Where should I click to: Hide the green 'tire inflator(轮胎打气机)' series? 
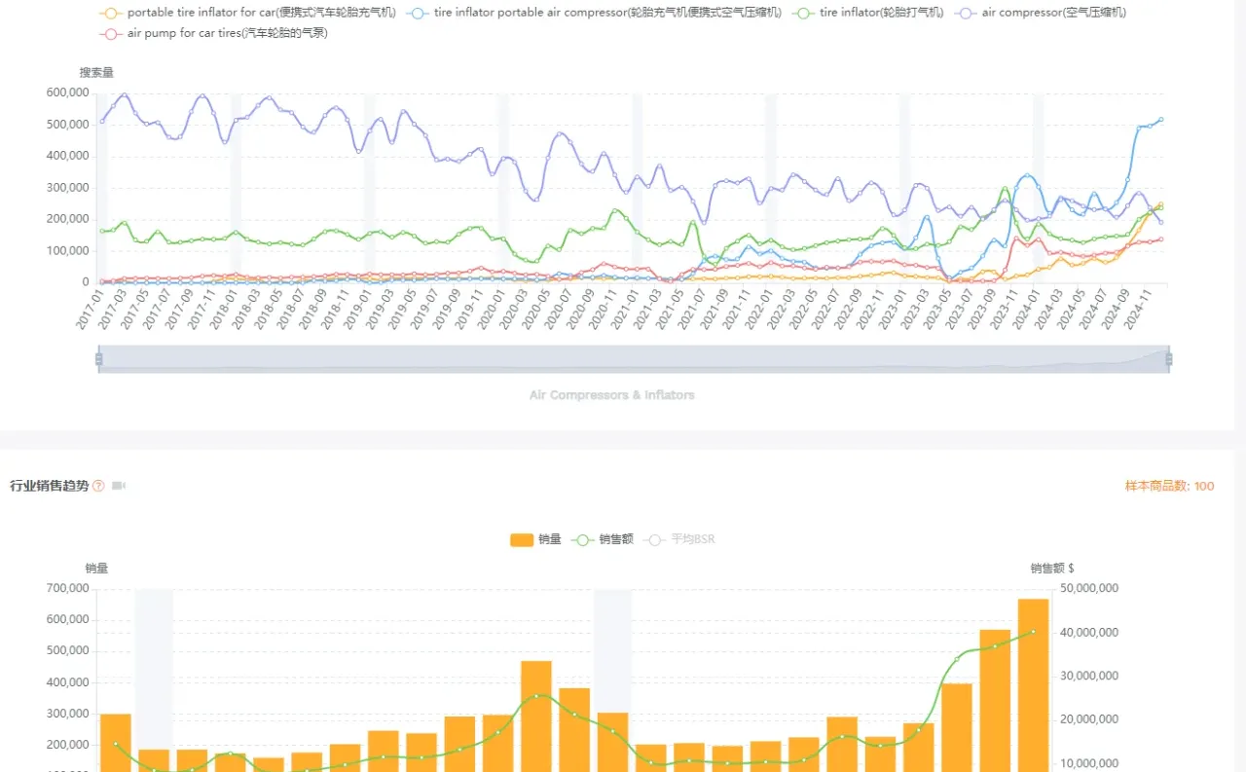(x=867, y=13)
